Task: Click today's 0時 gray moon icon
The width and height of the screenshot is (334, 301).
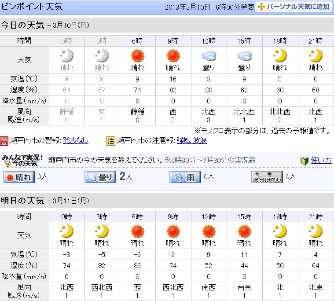Action: (x=66, y=55)
